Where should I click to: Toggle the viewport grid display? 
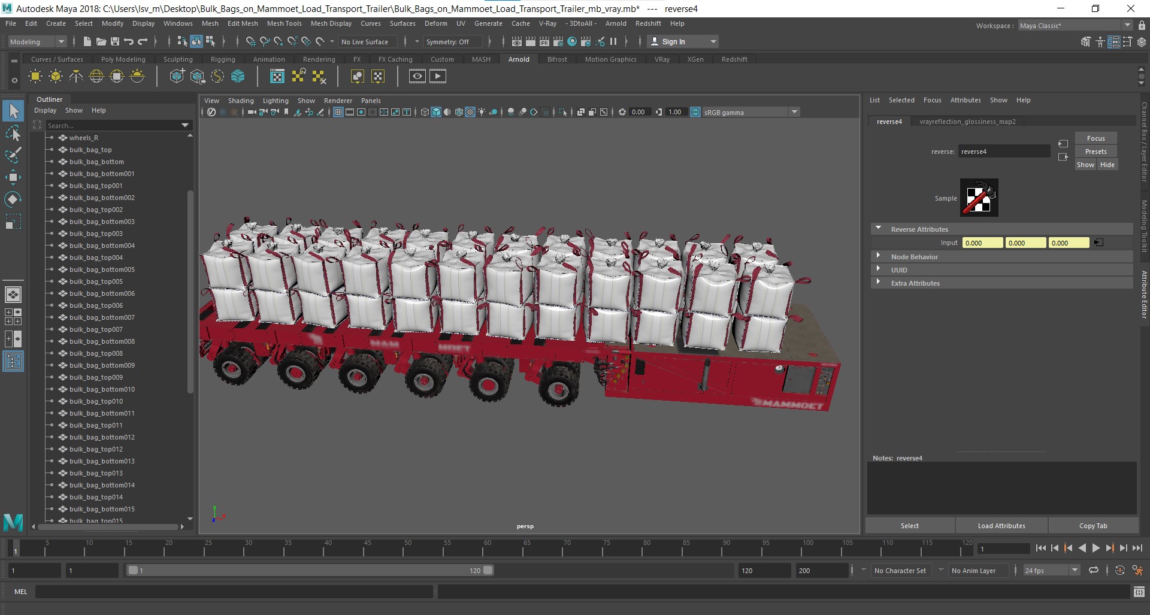coord(338,112)
